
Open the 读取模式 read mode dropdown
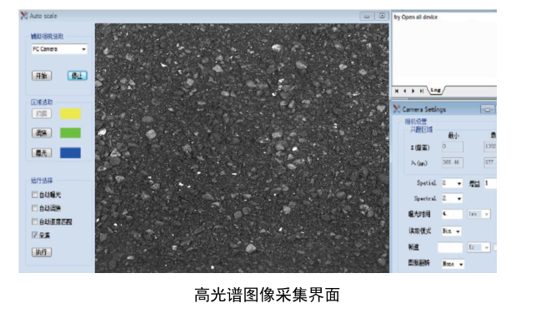coord(452,231)
